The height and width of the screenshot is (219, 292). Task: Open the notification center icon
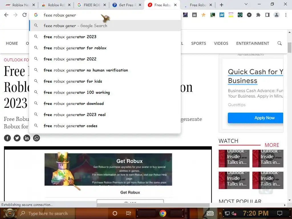coord(280,213)
